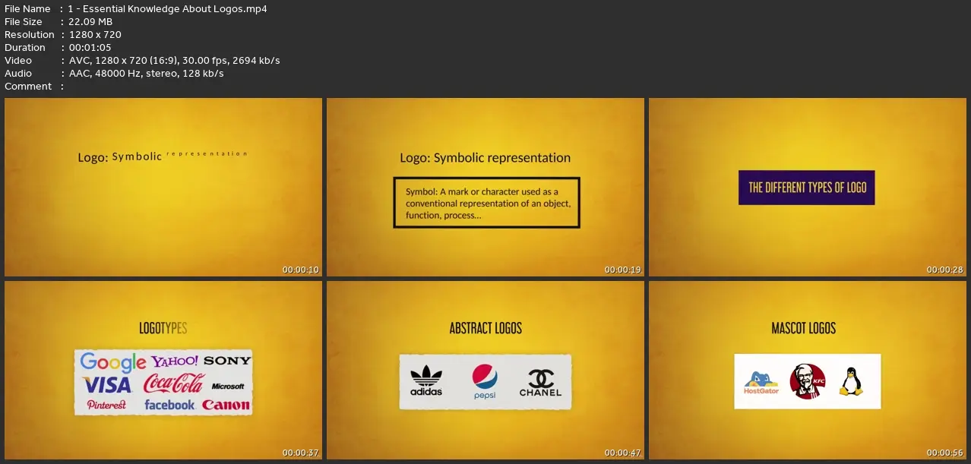The image size is (971, 464).
Task: Select the Yahoo! logo
Action: point(175,361)
